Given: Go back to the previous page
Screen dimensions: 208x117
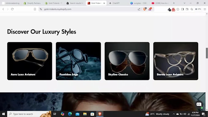Looking at the screenshot, I should point(3,9).
